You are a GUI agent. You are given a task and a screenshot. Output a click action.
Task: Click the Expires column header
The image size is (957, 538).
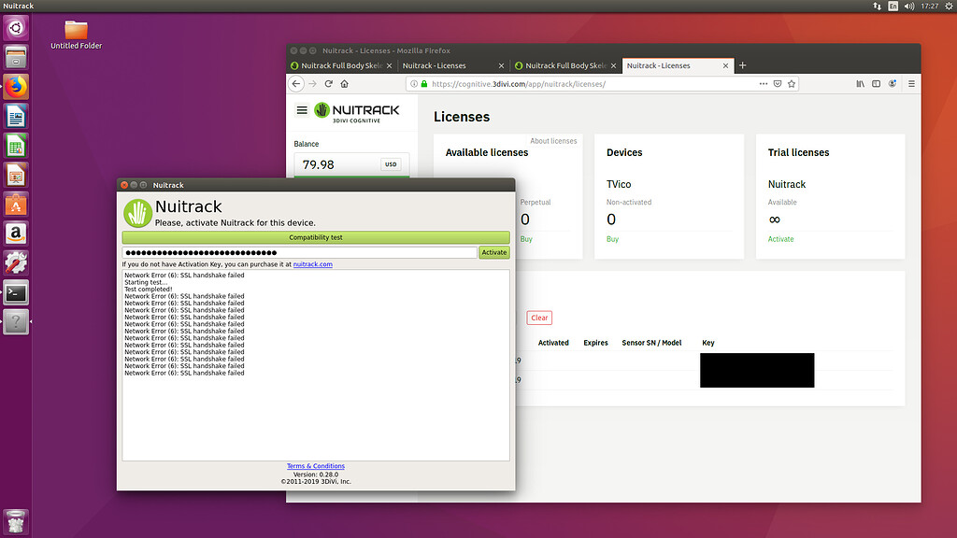595,343
